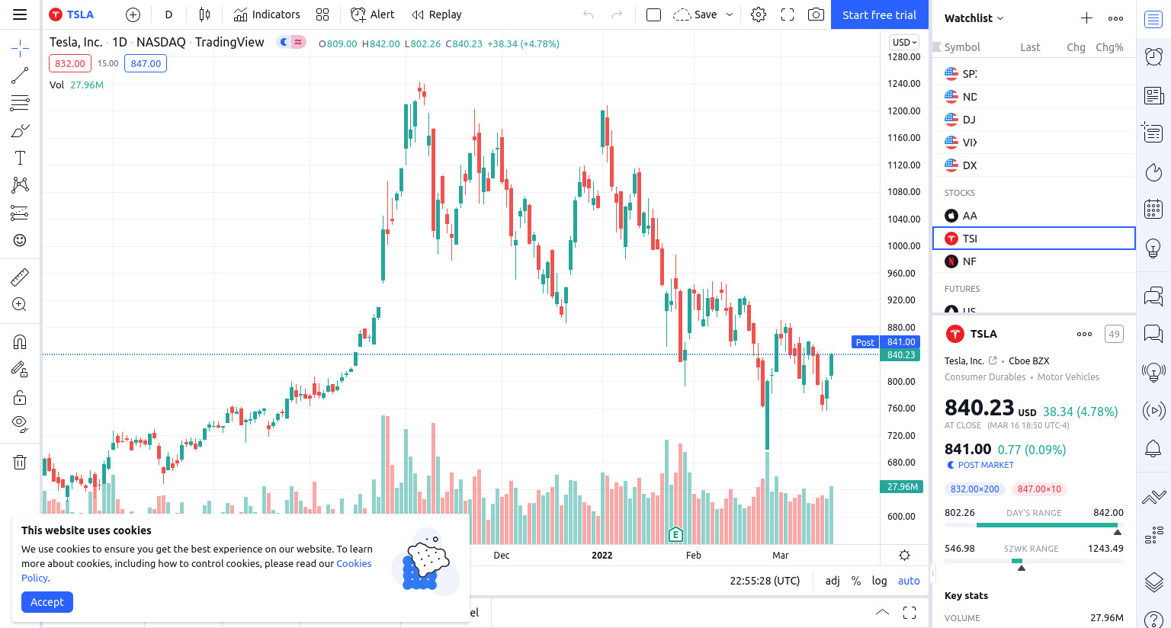
Task: Open the Ideas lightbulb sidebar icon
Action: [1153, 248]
